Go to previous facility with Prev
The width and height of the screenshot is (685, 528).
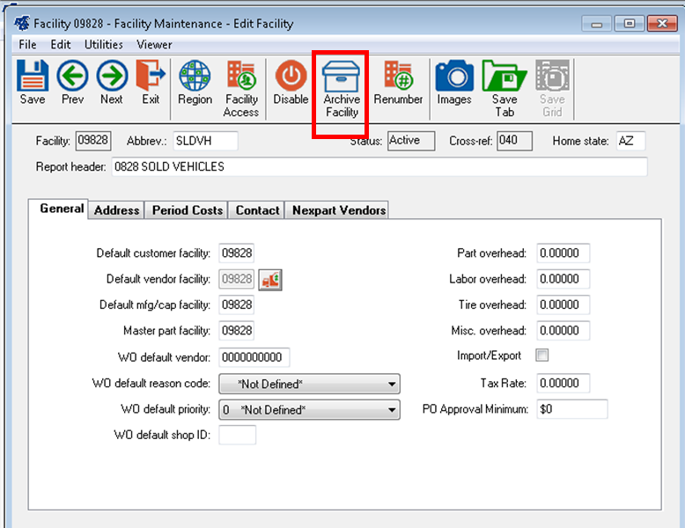tap(72, 77)
